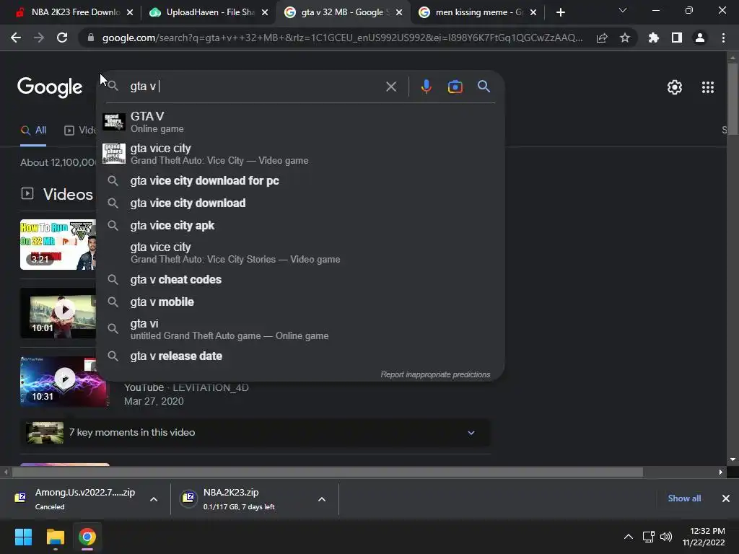Viewport: 739px width, 554px height.
Task: Open the tab search dropdown
Action: click(623, 10)
